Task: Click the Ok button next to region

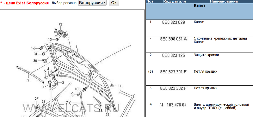Action: [114, 3]
